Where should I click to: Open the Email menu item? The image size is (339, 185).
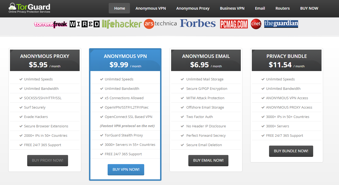(260, 8)
